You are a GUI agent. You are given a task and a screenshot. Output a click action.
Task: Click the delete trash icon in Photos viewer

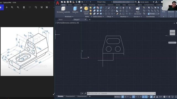[x=24, y=7]
